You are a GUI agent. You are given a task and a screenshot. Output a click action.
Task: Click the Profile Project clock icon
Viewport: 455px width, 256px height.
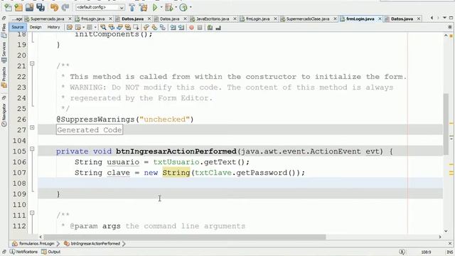[x=183, y=7]
